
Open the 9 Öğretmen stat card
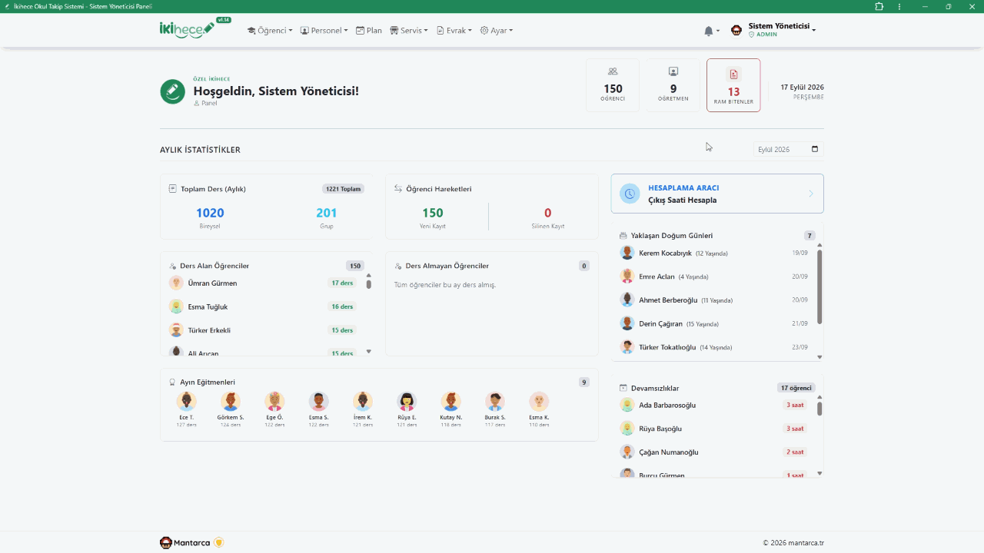pyautogui.click(x=673, y=85)
